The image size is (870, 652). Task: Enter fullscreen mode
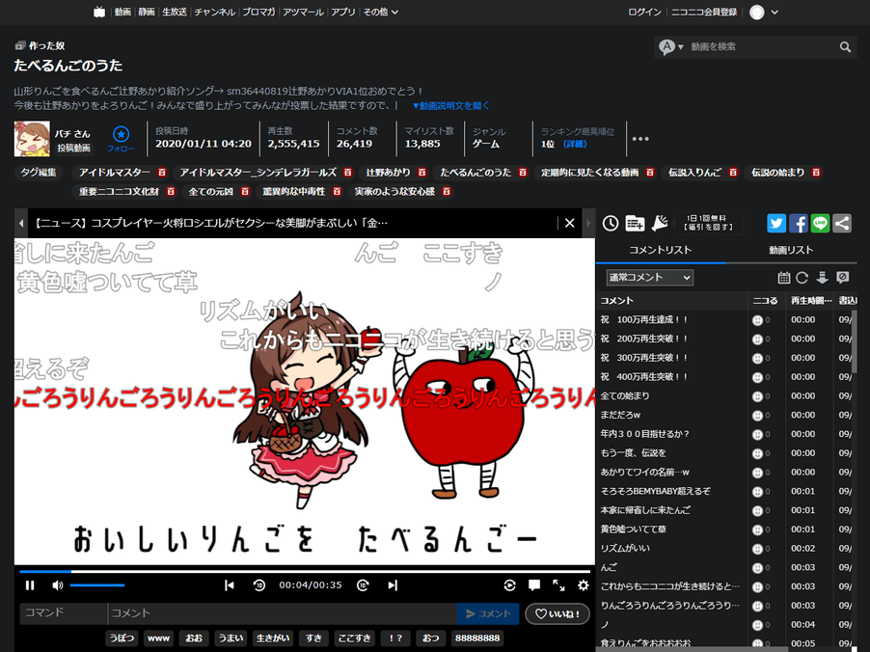click(558, 584)
